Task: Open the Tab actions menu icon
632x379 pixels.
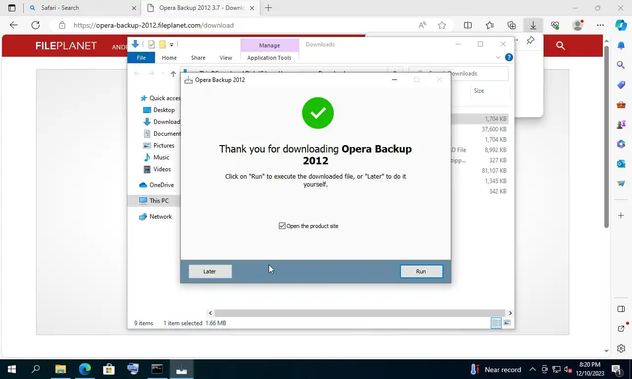Action: coord(12,8)
